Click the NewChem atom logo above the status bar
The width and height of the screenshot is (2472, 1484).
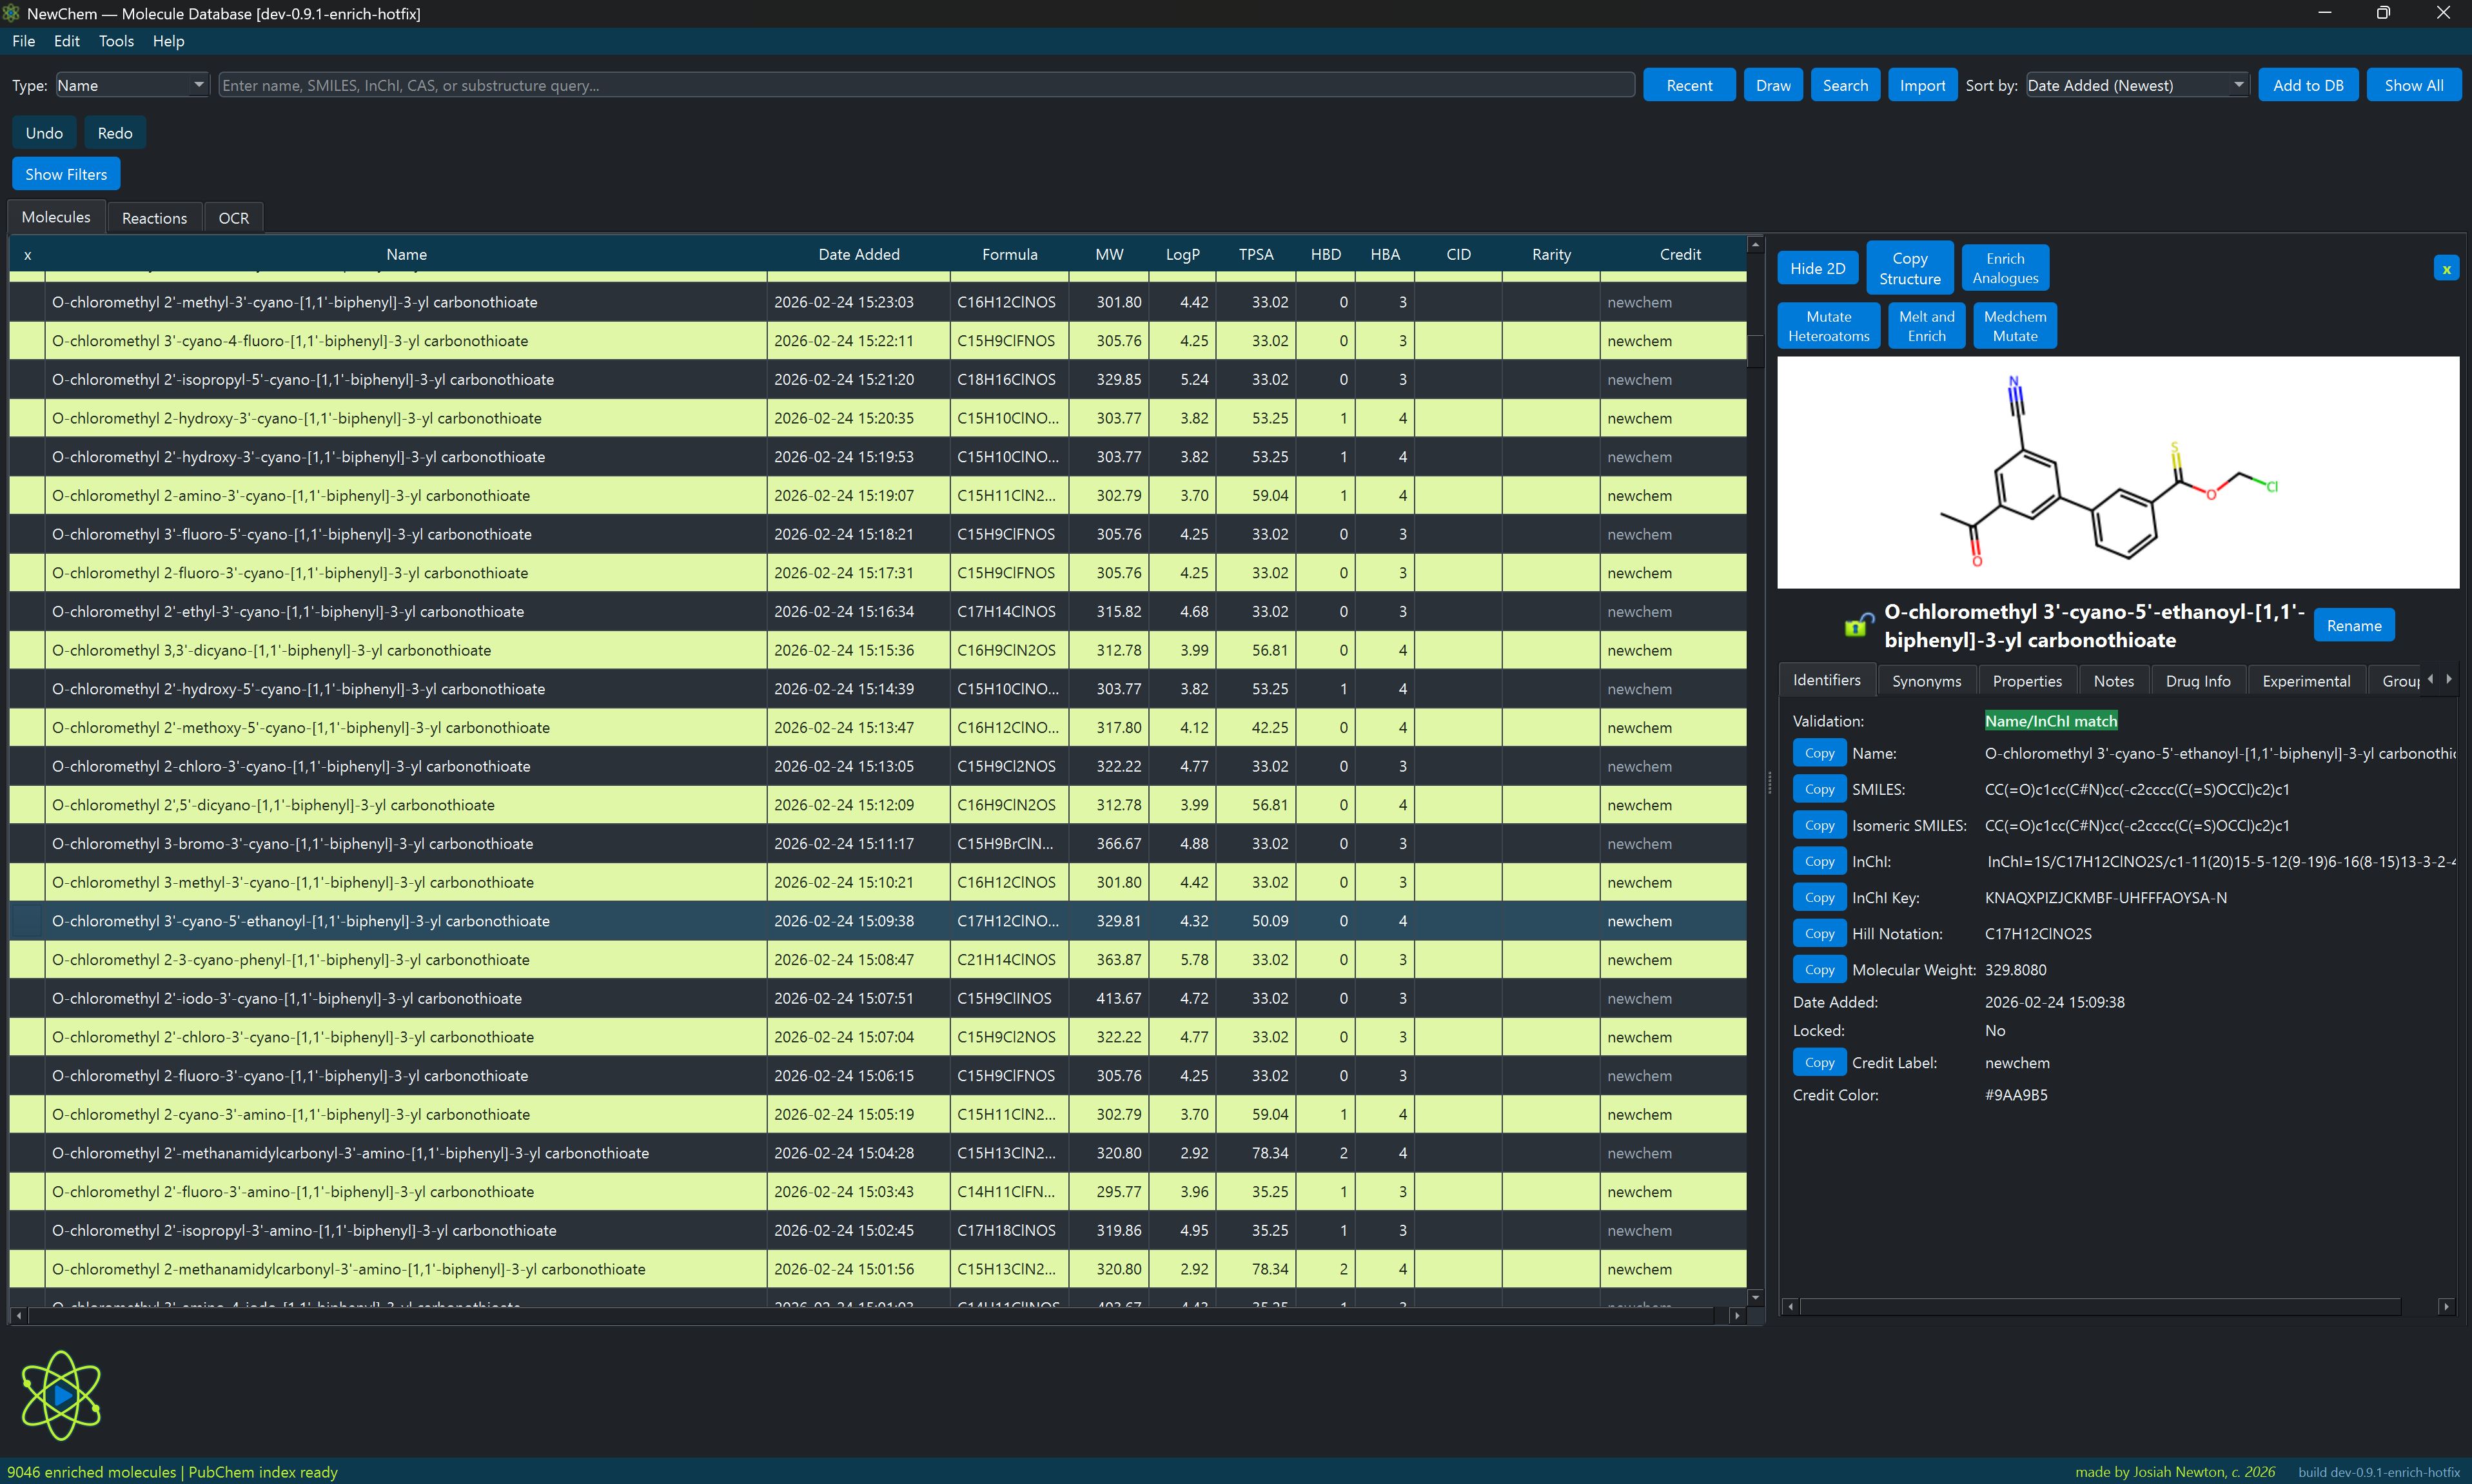pos(60,1394)
